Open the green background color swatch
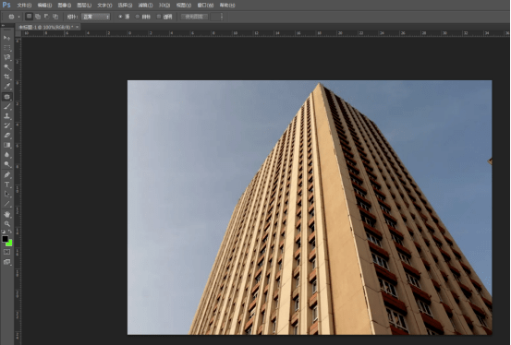Image resolution: width=511 pixels, height=345 pixels. click(9, 244)
